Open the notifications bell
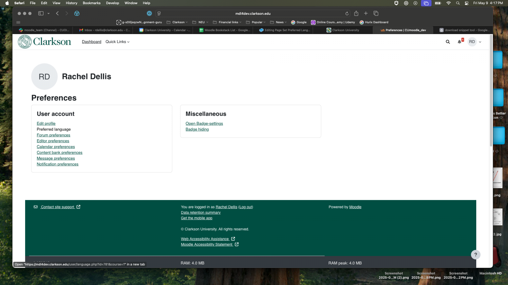This screenshot has width=508, height=285. pyautogui.click(x=459, y=42)
